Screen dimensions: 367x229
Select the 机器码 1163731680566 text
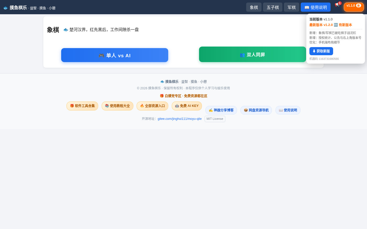click(324, 59)
